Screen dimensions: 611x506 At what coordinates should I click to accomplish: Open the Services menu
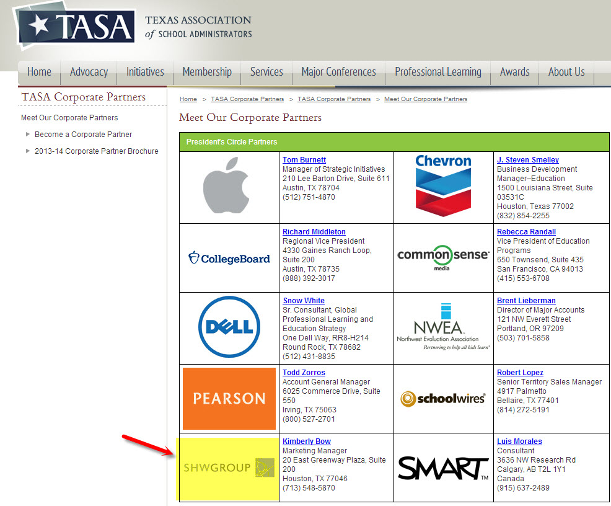click(x=266, y=72)
